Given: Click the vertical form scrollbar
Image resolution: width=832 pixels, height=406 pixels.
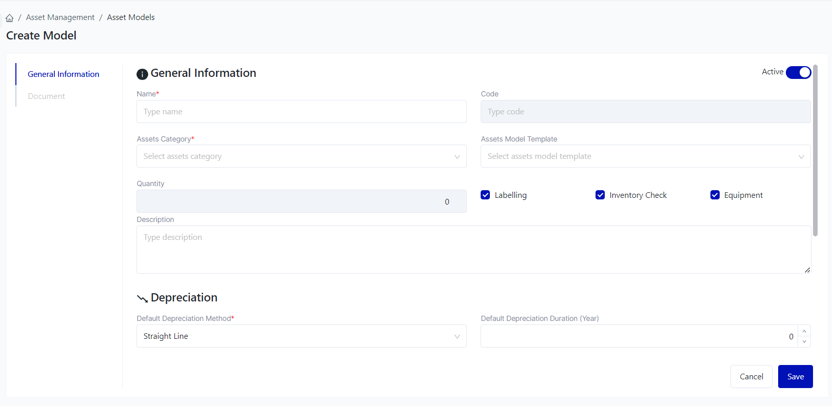Looking at the screenshot, I should point(815,150).
